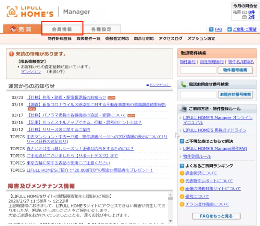
Task: Click the laptop icon beside ご利用方法
Action: click(x=183, y=109)
